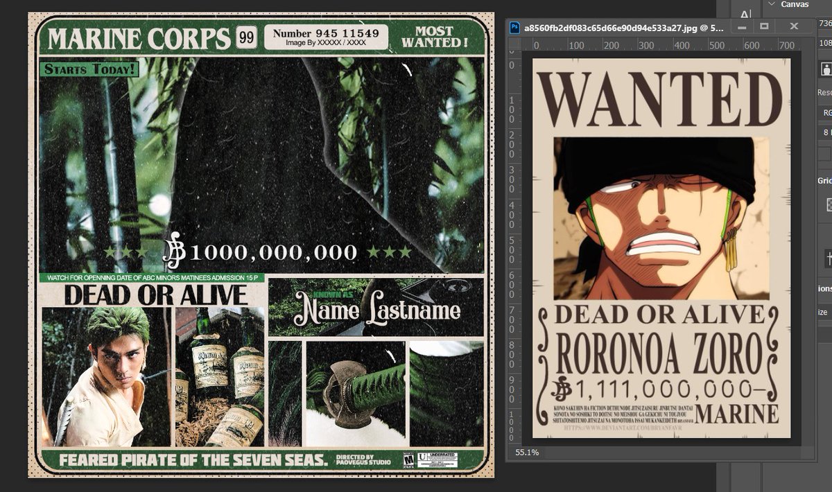The height and width of the screenshot is (492, 832).
Task: Close the floating jpg document window
Action: [795, 27]
